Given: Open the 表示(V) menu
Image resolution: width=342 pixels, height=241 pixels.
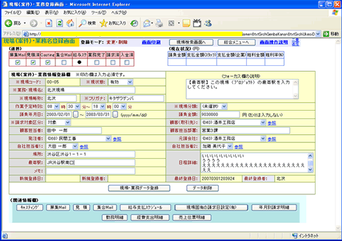Looking at the screenshot, I should pyautogui.click(x=51, y=13).
